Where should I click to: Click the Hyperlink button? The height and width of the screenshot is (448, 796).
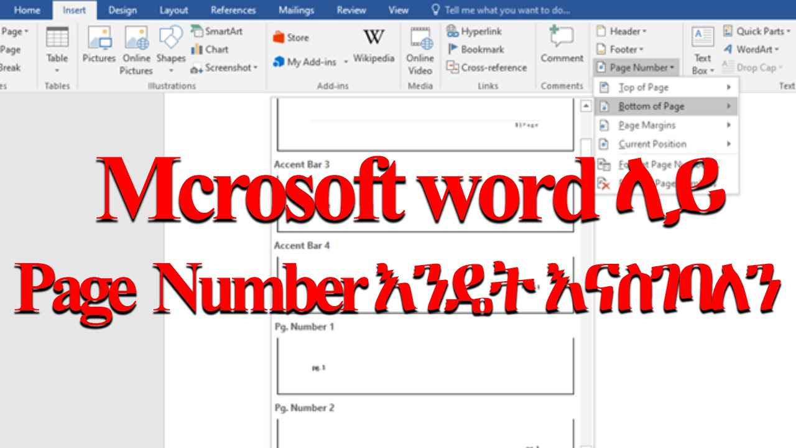click(474, 31)
